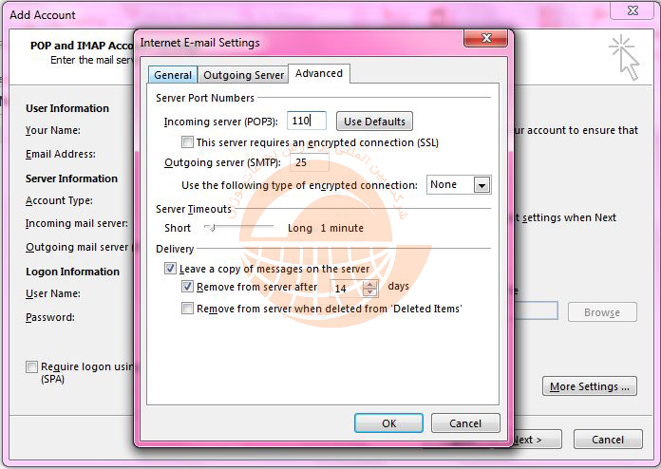Click the Outgoing server (SMTP) port field
Screen dimensions: 661x469
310,163
